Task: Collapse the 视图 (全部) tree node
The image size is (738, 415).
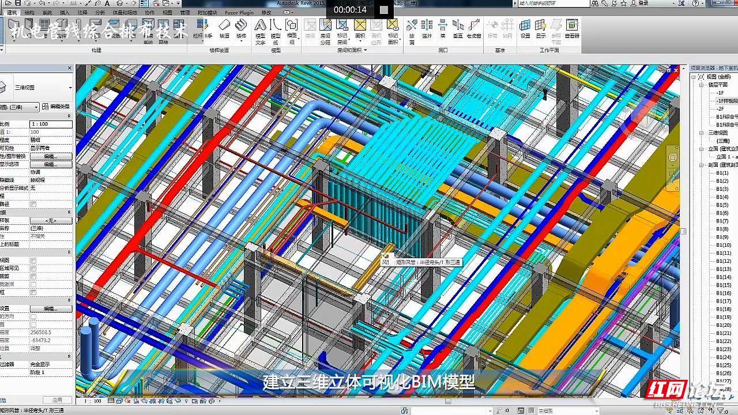Action: point(694,77)
